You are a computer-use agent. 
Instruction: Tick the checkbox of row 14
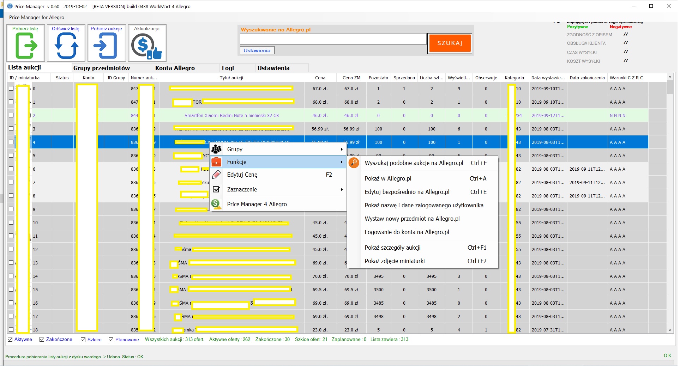coord(11,276)
